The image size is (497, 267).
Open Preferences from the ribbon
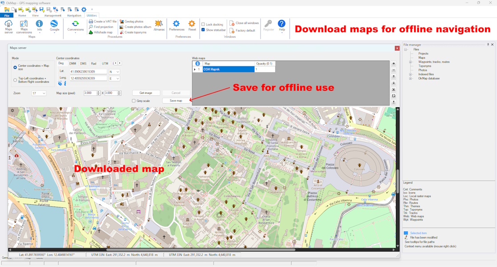tap(176, 25)
